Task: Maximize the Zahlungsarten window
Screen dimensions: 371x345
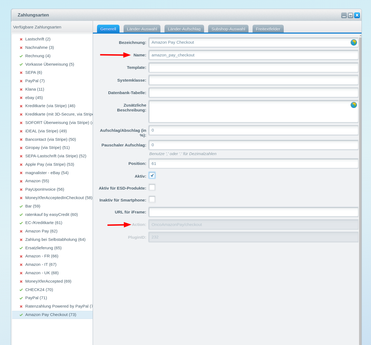Action: pos(350,15)
